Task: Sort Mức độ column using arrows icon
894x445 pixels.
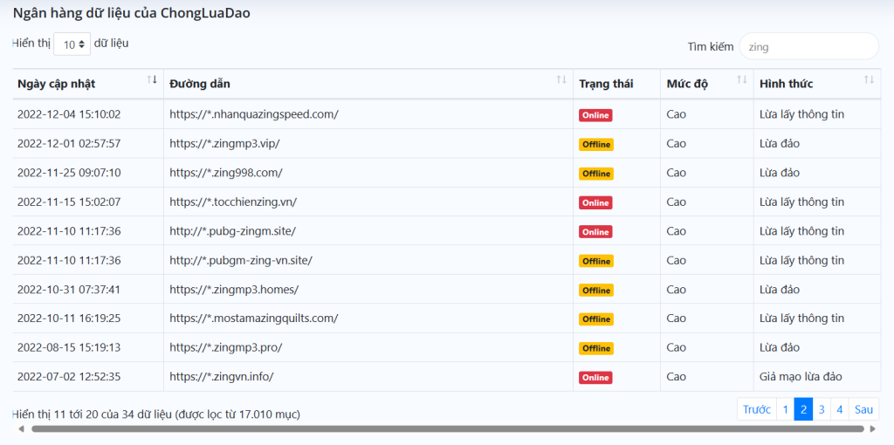Action: [x=742, y=79]
